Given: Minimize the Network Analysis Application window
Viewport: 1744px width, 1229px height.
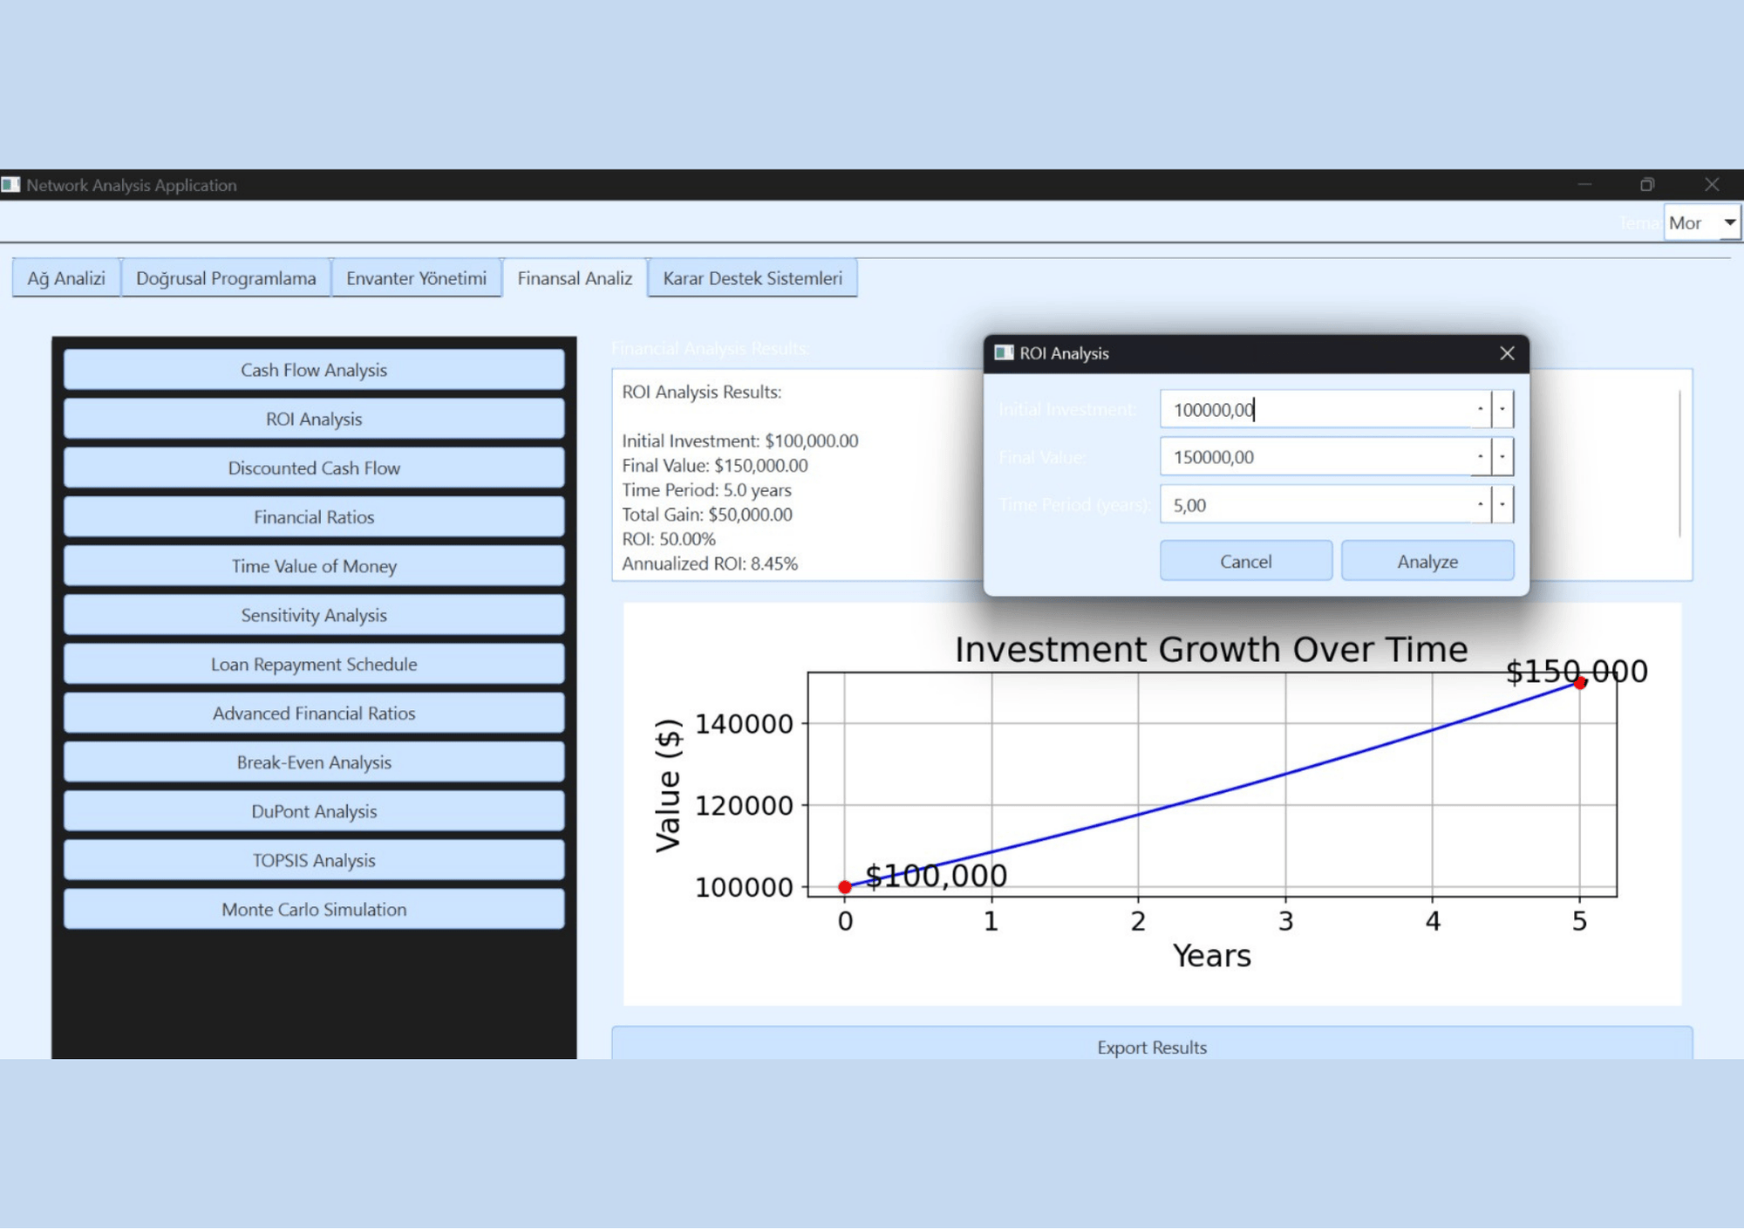Looking at the screenshot, I should [x=1584, y=185].
